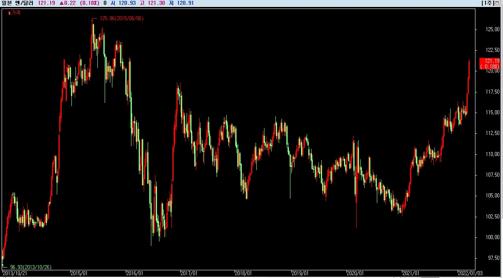Click the 2013/10/21 start date label

[x=16, y=274]
